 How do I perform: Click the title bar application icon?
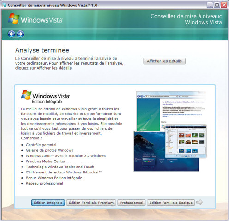(4, 5)
